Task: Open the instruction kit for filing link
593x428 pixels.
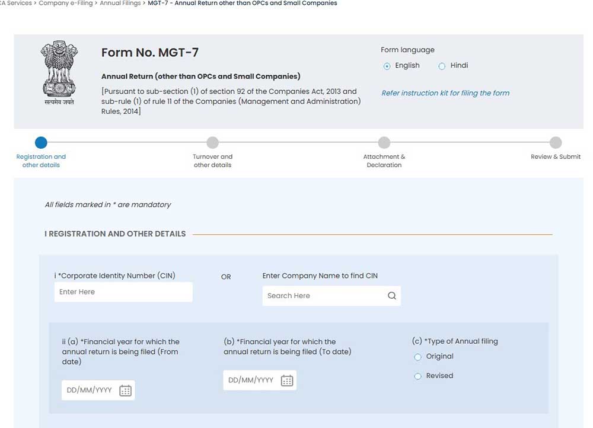Action: click(445, 93)
